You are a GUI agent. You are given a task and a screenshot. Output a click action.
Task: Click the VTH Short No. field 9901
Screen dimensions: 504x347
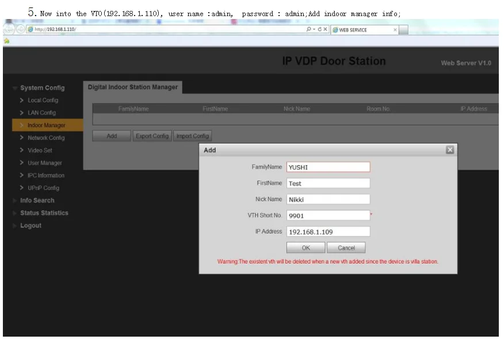(x=328, y=215)
